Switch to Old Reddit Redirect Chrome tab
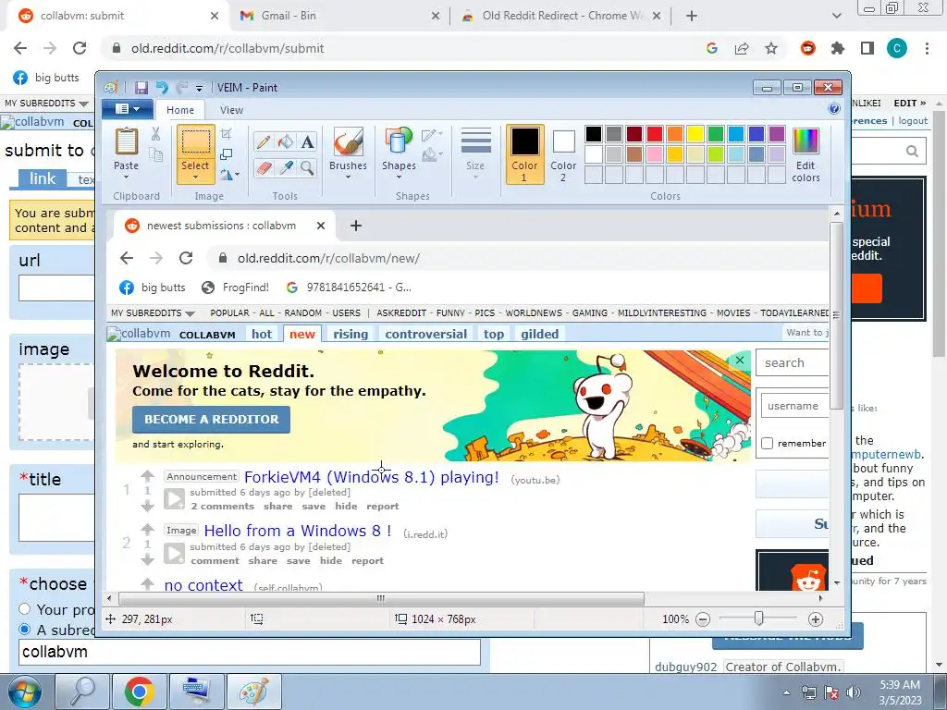The image size is (947, 710). (x=561, y=16)
